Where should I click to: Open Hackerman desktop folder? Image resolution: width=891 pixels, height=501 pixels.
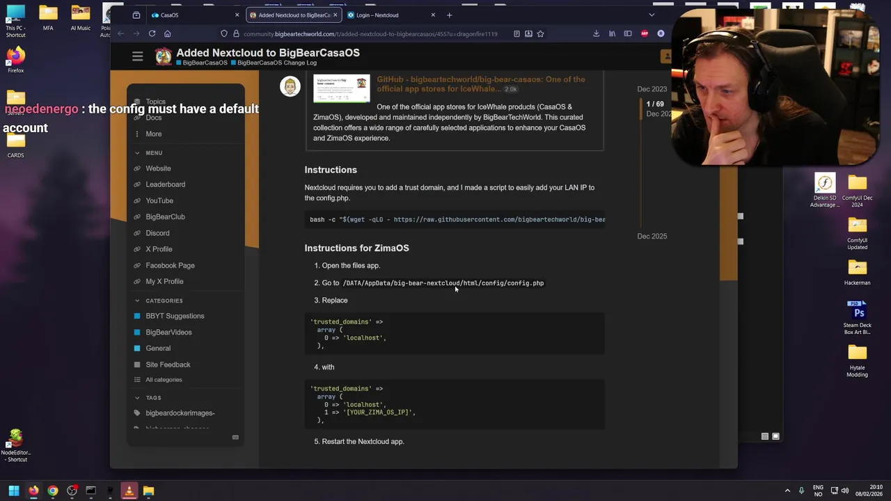[x=857, y=273]
